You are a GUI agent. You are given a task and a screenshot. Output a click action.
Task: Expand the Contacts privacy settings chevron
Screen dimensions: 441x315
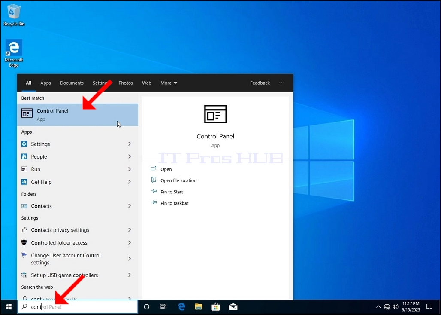click(130, 230)
